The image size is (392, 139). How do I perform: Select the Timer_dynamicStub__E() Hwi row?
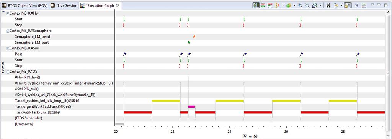click(64, 83)
